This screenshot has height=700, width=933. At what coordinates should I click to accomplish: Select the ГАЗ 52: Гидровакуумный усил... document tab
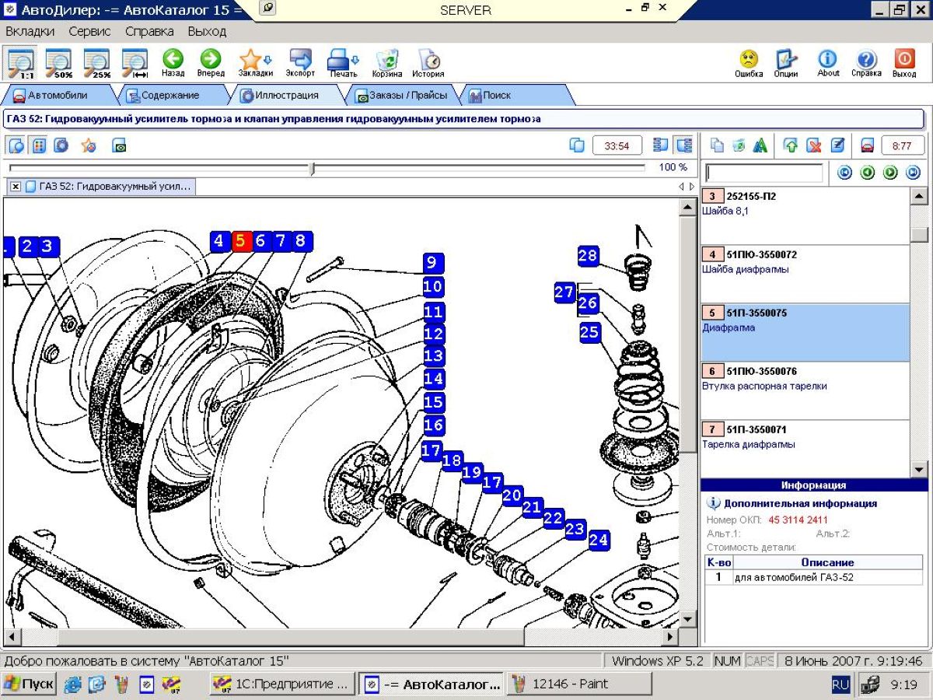pyautogui.click(x=108, y=187)
